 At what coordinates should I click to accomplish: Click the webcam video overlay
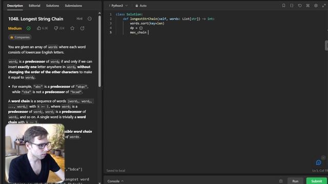pos(35,153)
